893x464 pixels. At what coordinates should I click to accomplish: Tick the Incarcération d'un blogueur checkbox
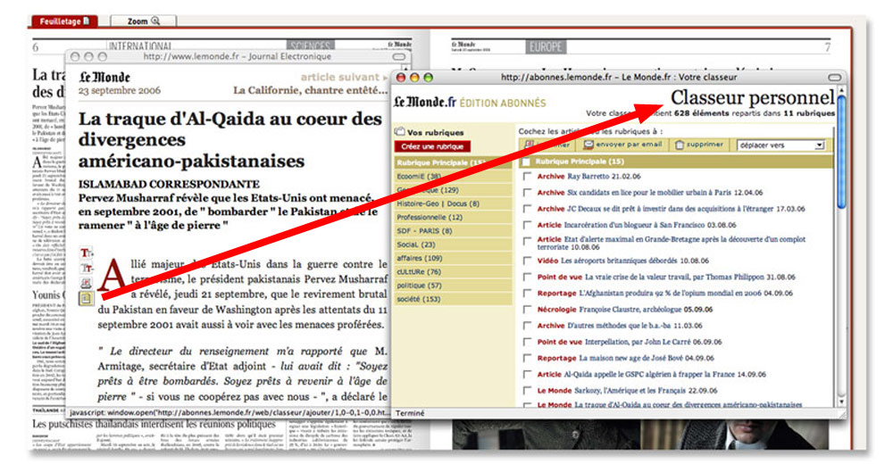pos(528,225)
